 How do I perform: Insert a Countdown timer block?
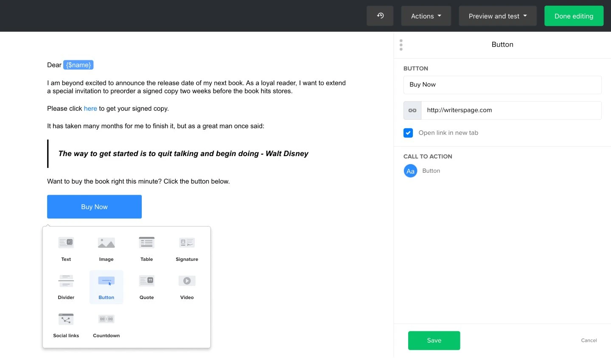(x=106, y=325)
